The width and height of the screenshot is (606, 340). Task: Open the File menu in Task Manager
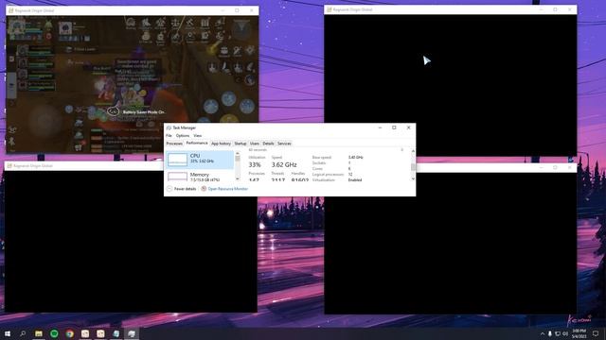tap(169, 136)
